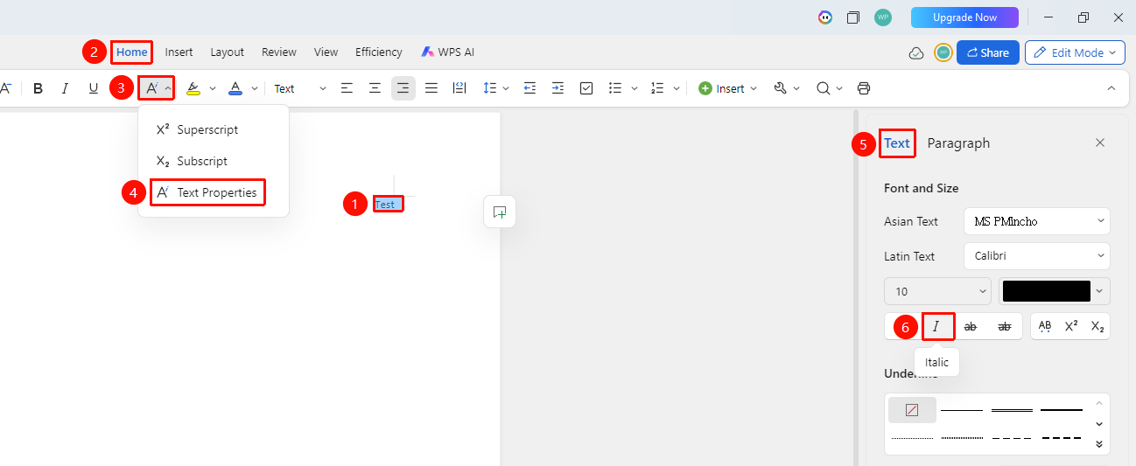Screen dimensions: 1136x466
Task: Select the no underline option
Action: [912, 410]
